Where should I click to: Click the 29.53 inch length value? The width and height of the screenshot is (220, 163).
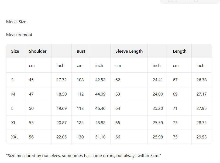201,137
